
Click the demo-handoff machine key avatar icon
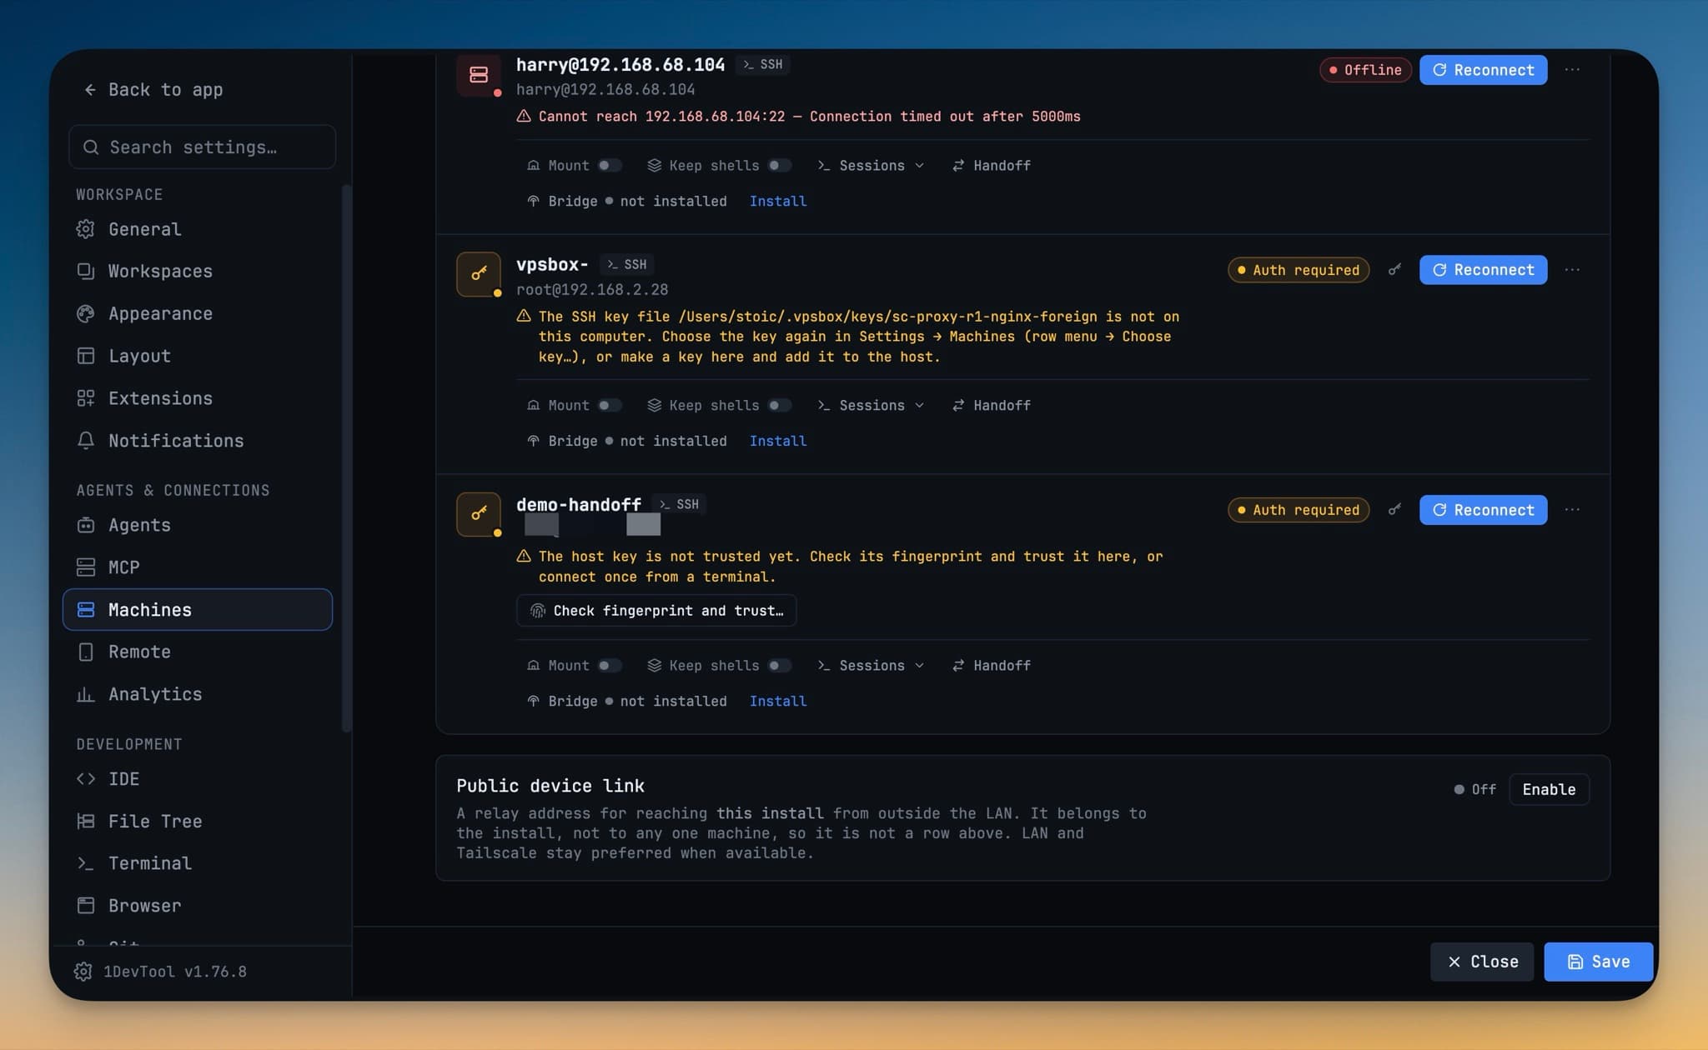pyautogui.click(x=479, y=514)
